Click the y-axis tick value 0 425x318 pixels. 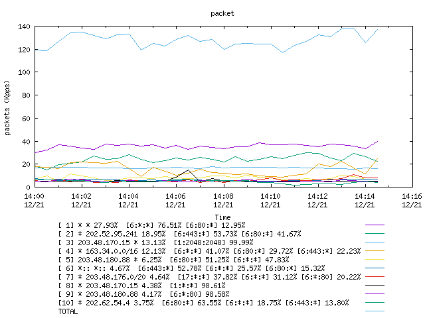[x=28, y=187]
